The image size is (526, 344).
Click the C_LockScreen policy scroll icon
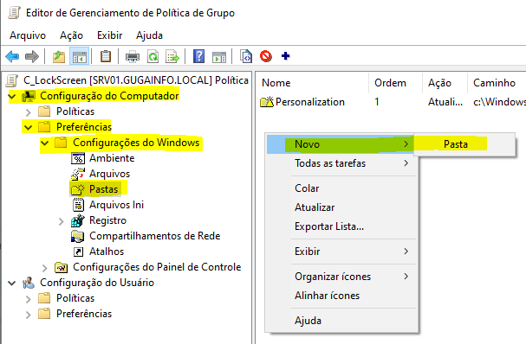click(x=12, y=80)
